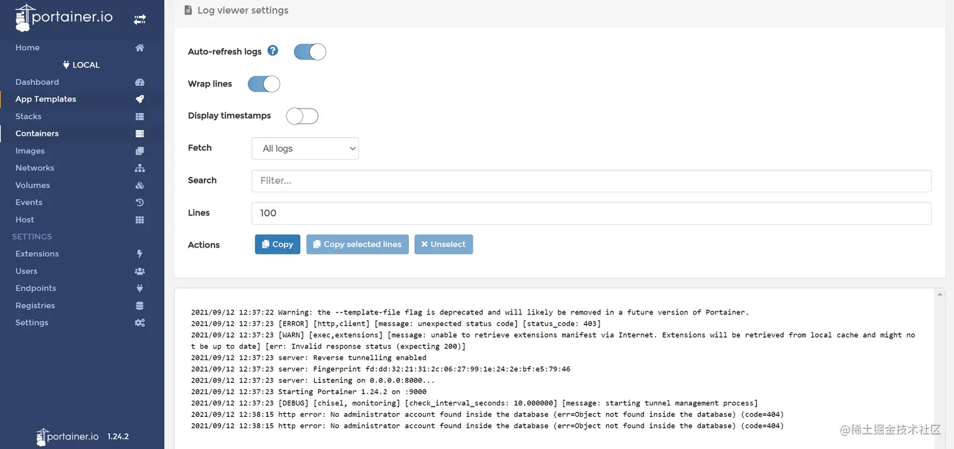Click the Networks sitemap icon
The width and height of the screenshot is (954, 449).
click(140, 168)
